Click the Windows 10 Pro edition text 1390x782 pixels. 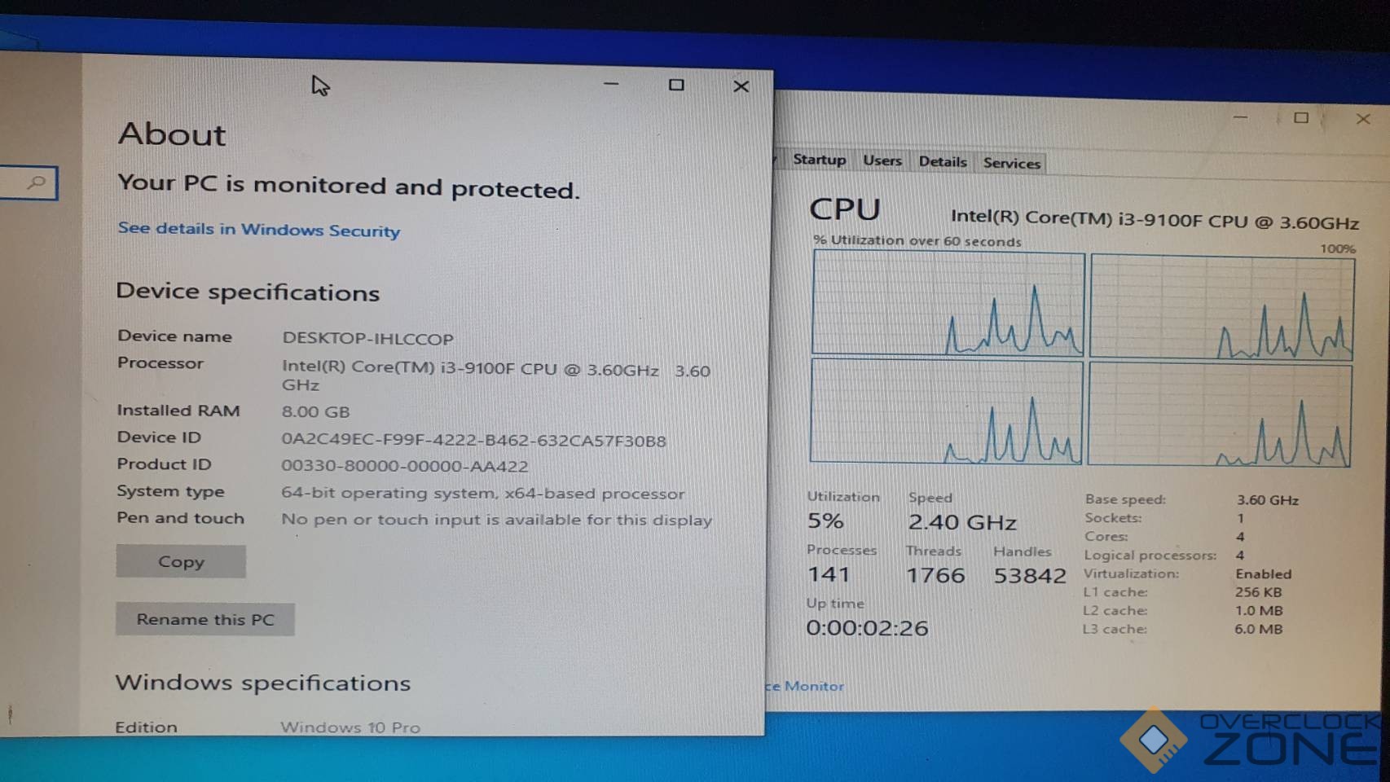350,727
